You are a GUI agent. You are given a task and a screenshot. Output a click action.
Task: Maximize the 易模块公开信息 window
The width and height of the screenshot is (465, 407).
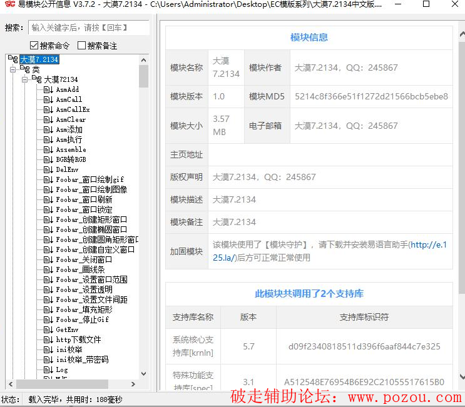point(426,4)
